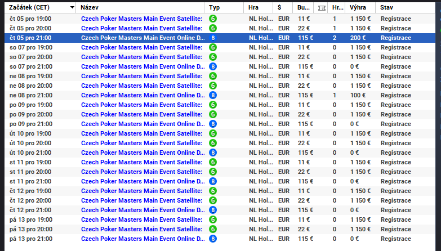Click the EUR currency cell on po 09 pro 20:00
This screenshot has width=441, height=251.
point(284,114)
